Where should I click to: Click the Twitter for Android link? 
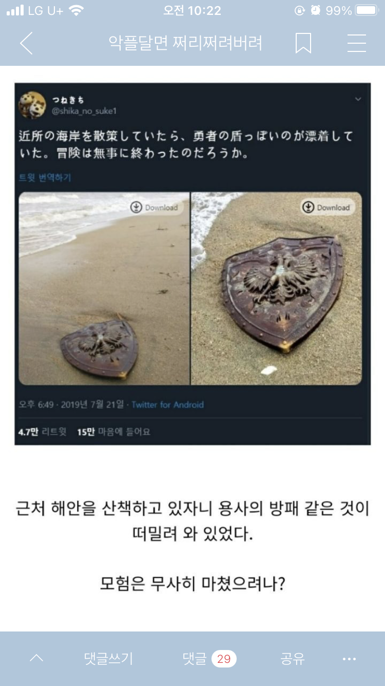(168, 405)
